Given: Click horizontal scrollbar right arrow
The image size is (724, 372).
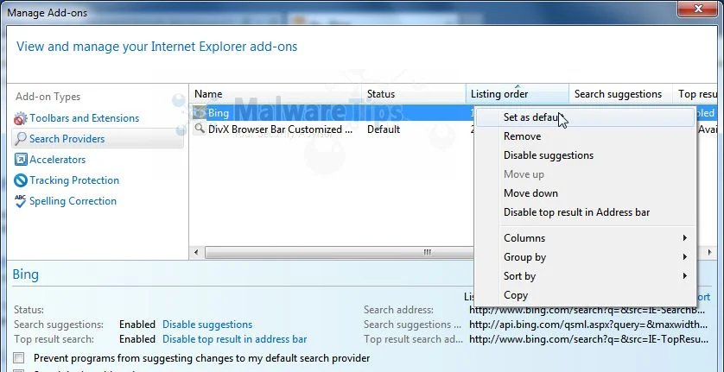Looking at the screenshot, I should tap(709, 253).
